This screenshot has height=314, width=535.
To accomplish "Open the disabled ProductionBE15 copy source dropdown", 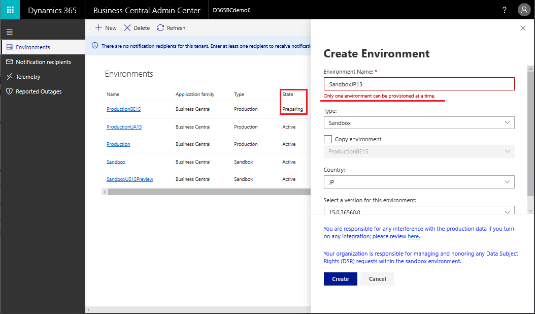I will click(x=419, y=152).
